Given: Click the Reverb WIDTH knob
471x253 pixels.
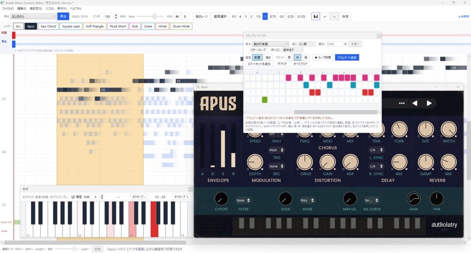Looking at the screenshot, I should [448, 130].
